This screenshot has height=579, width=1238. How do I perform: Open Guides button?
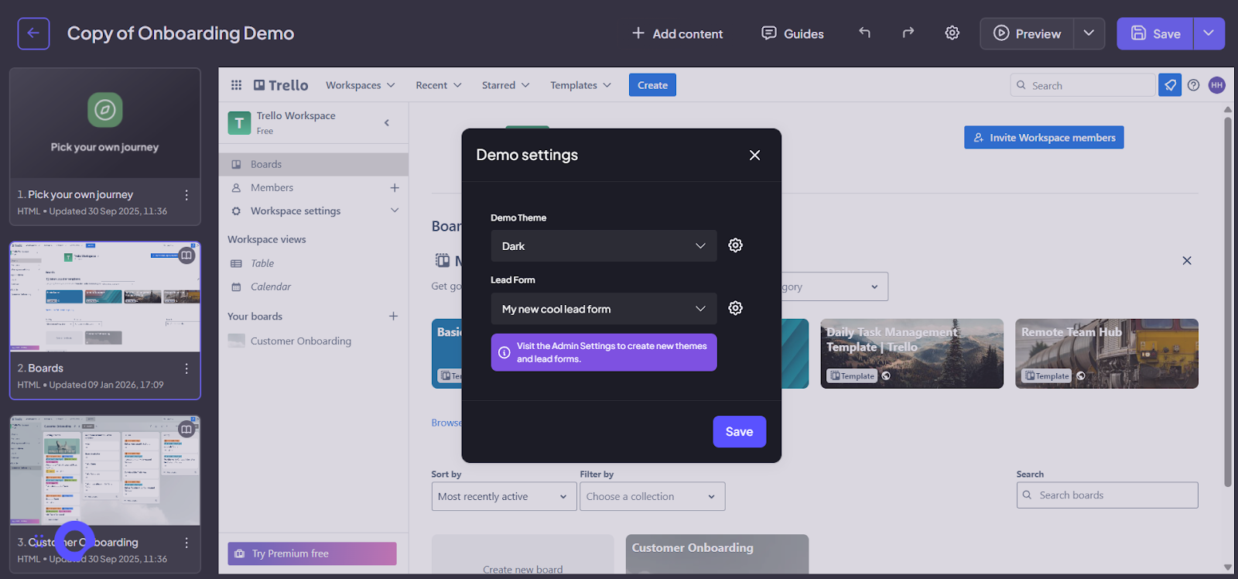(792, 33)
